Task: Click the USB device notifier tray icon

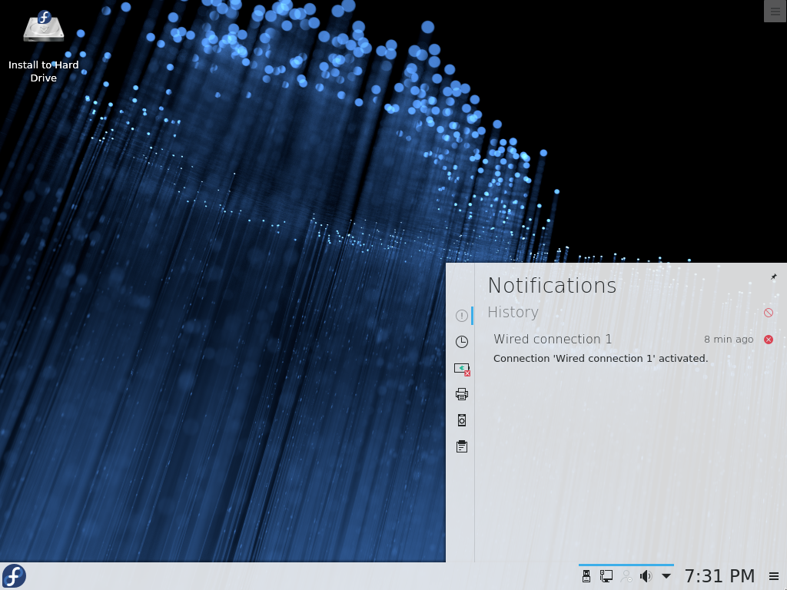Action: (x=586, y=576)
